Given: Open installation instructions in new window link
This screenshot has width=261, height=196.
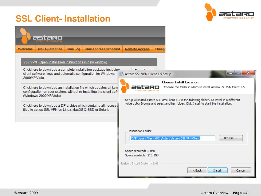Looking at the screenshot, I should pyautogui.click(x=73, y=62).
